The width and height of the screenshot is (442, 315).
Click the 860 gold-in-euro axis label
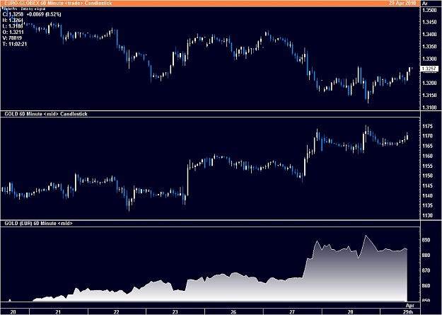click(426, 286)
